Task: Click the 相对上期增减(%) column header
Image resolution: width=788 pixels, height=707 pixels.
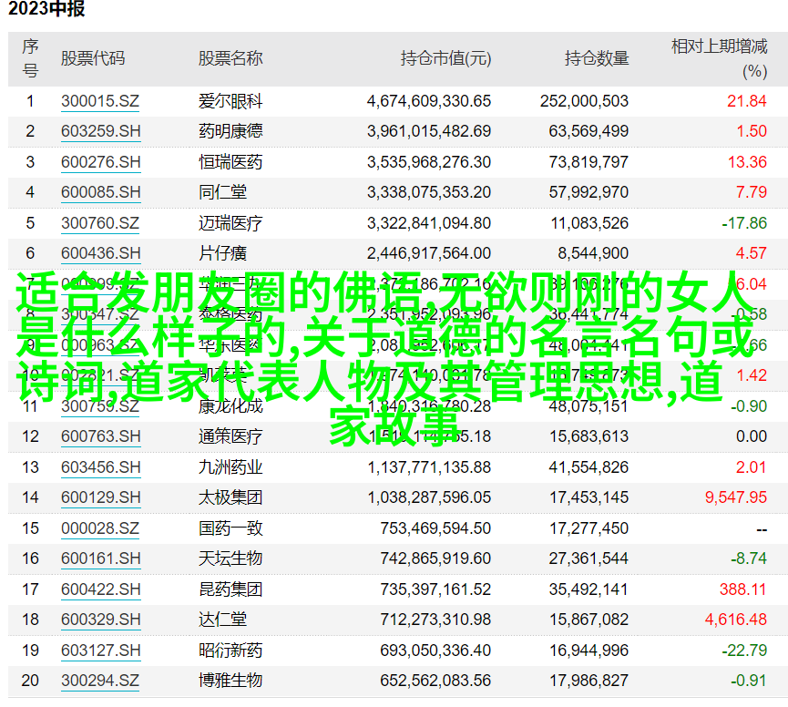Action: [x=719, y=59]
